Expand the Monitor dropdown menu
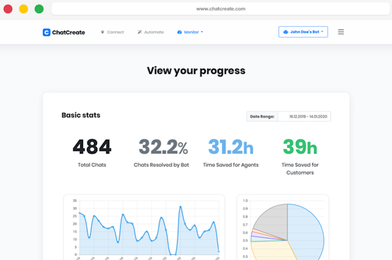 pos(190,32)
